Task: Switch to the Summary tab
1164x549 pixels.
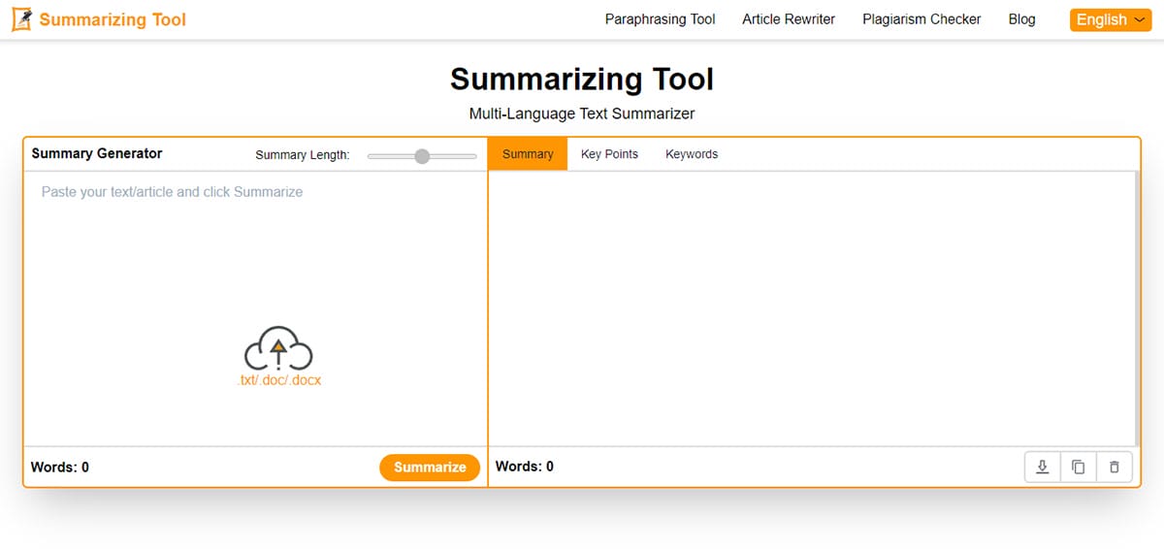Action: coord(528,154)
